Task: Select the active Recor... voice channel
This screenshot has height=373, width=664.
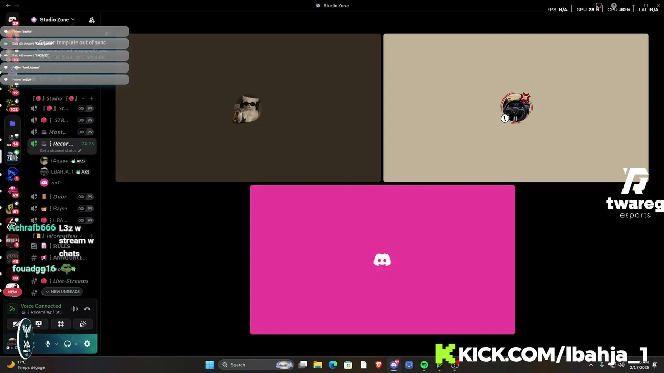Action: (x=62, y=144)
